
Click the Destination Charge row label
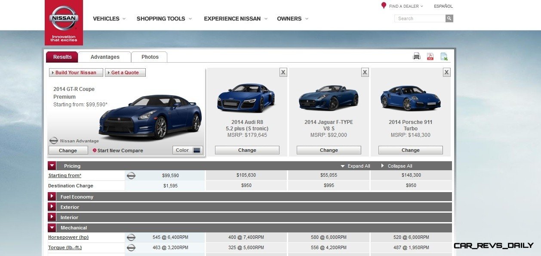click(71, 186)
